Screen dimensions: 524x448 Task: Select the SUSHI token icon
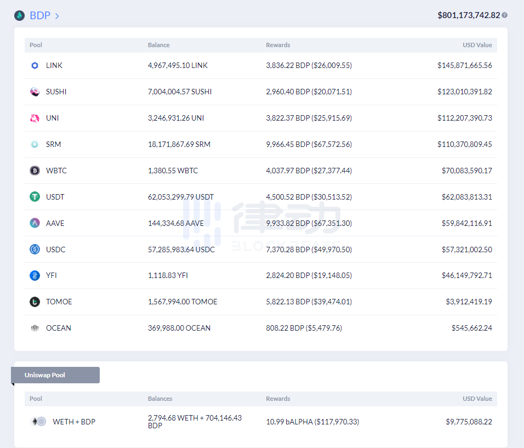[x=35, y=92]
